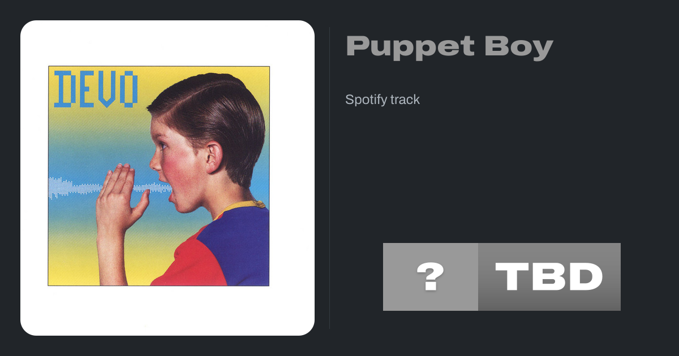Viewport: 679px width, 356px height.
Task: Click the word Puppet in the title
Action: 410,47
